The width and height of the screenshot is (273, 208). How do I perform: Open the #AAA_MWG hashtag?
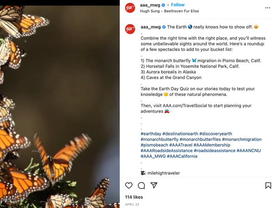pyautogui.click(x=153, y=156)
